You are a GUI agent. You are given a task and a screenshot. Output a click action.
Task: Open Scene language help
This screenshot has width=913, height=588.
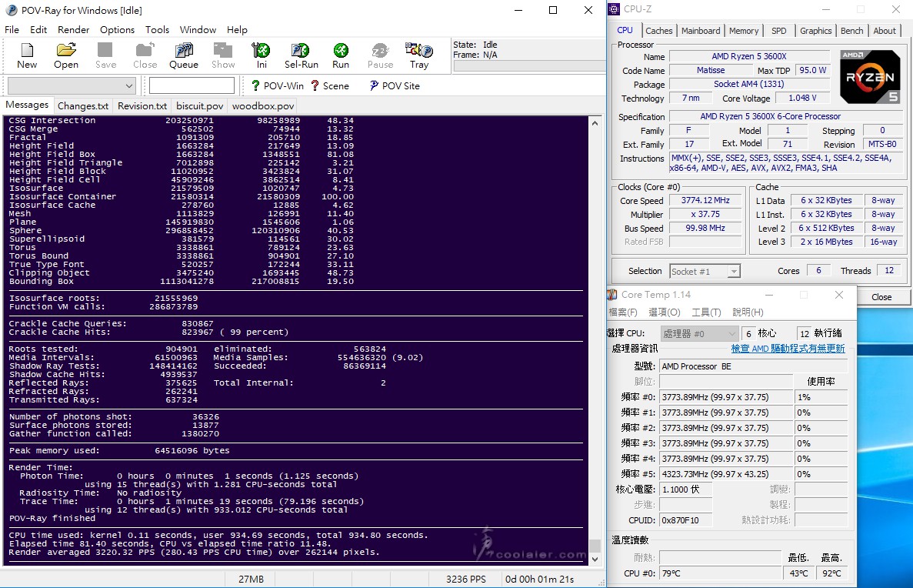(x=329, y=85)
